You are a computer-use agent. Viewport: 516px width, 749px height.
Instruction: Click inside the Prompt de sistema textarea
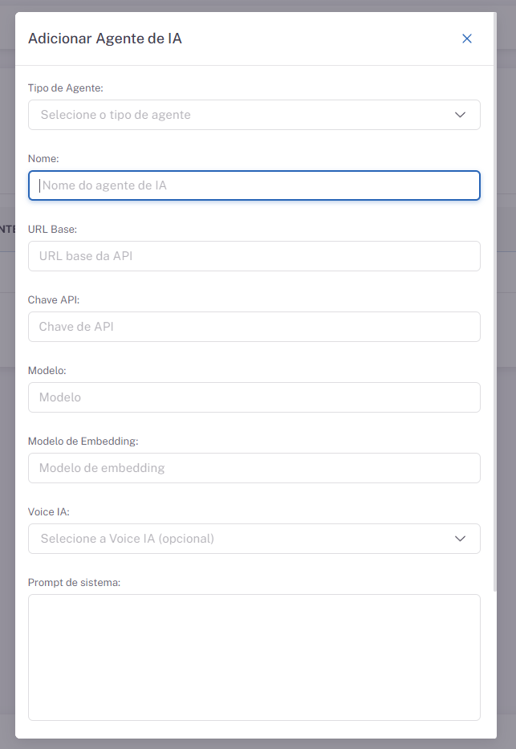pyautogui.click(x=254, y=657)
